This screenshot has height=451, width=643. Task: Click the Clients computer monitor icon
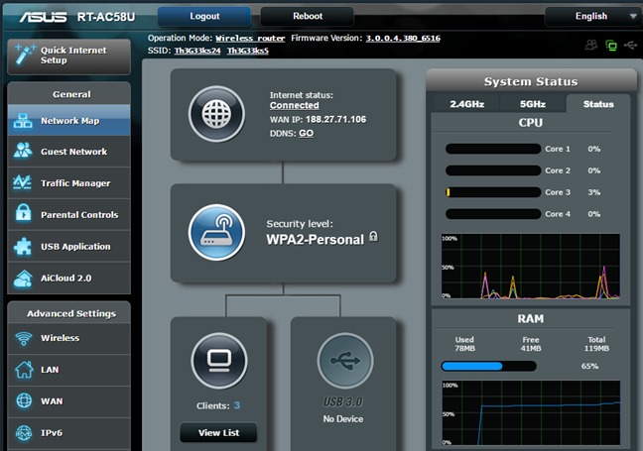[219, 361]
